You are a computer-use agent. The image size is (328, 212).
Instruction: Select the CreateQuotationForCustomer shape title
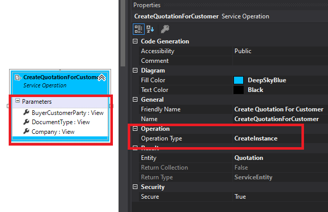60,77
